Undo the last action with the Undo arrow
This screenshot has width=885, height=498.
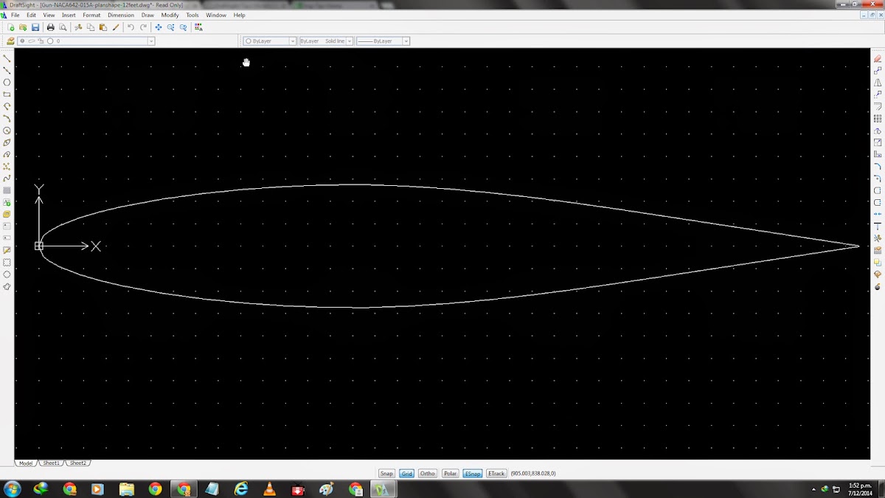click(131, 27)
